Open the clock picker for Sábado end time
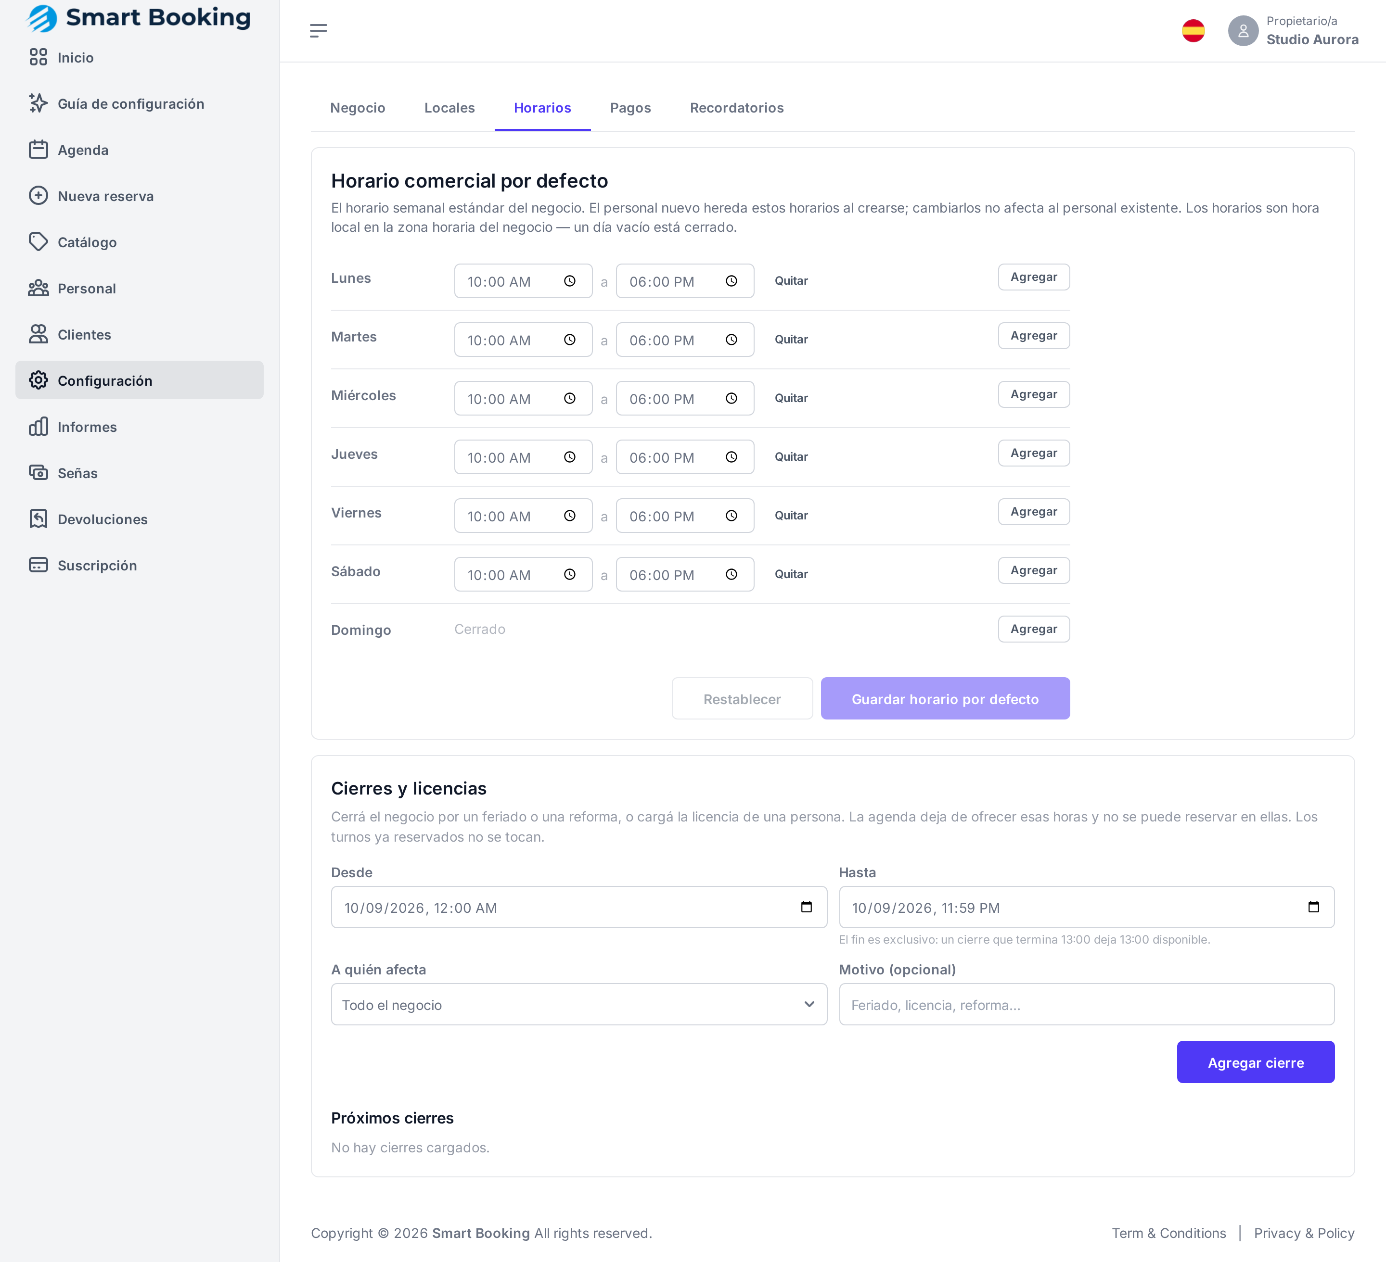Viewport: 1386px width, 1262px height. click(x=731, y=574)
